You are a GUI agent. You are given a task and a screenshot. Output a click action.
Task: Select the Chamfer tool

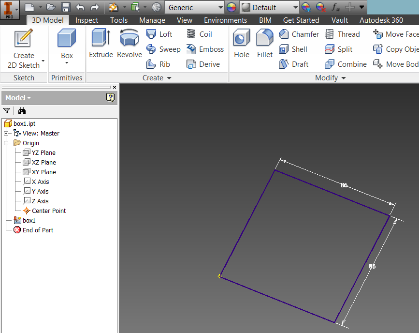(x=299, y=34)
